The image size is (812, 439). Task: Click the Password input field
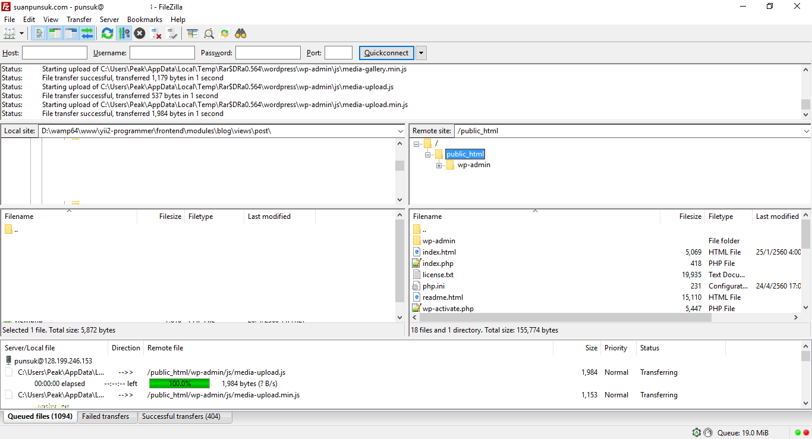coord(268,53)
